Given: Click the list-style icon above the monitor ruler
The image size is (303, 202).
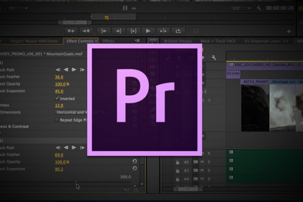Looking at the screenshot, I should click(125, 8).
